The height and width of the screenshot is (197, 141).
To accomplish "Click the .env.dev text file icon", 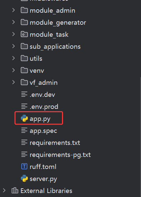I will (x=24, y=94).
